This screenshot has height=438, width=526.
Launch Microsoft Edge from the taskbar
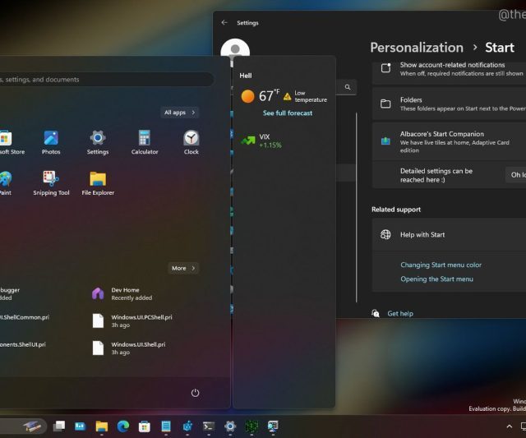click(123, 426)
